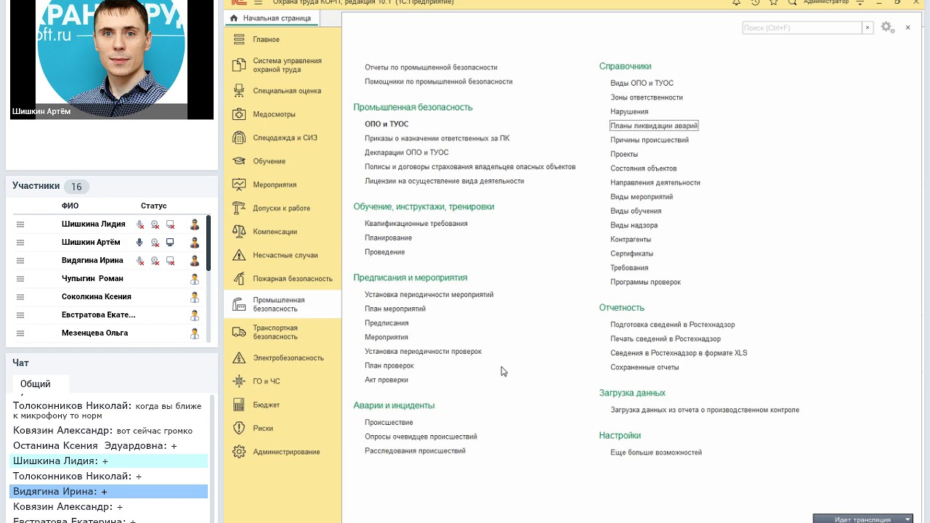The width and height of the screenshot is (930, 523).
Task: Open row menu for Соколкина Ксения
Action: point(20,297)
